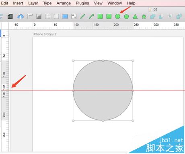Open the Help menu
185x154 pixels.
coord(131,3)
